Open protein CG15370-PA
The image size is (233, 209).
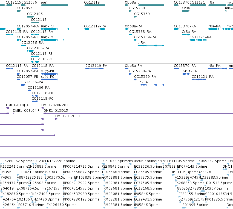pyautogui.click(x=185, y=66)
